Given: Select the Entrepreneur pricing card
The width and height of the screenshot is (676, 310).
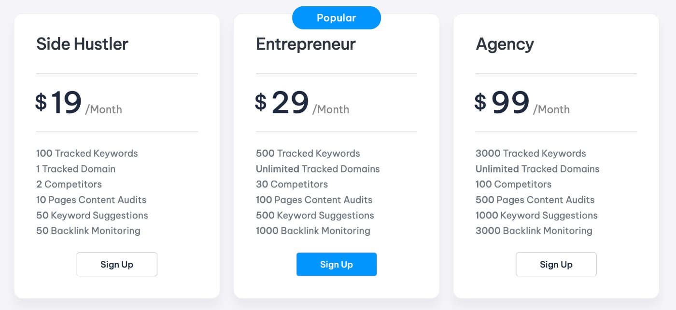Looking at the screenshot, I should 337,154.
